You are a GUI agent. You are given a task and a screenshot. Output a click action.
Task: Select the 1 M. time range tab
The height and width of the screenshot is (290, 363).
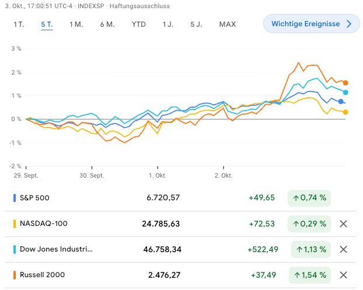click(76, 24)
